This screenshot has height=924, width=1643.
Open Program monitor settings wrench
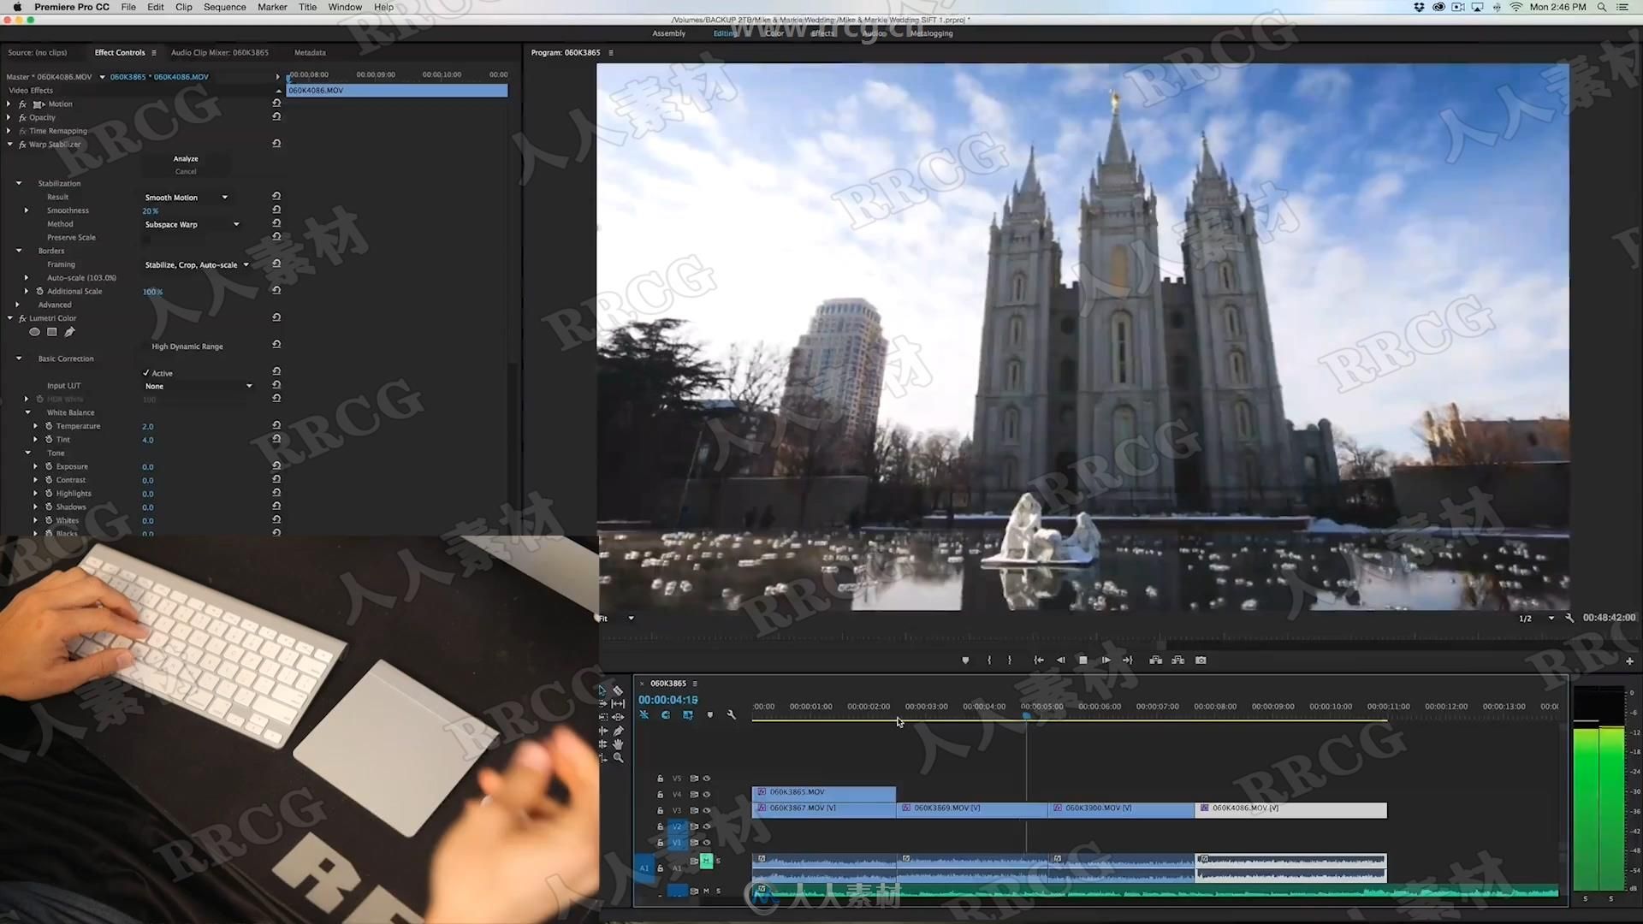pyautogui.click(x=1569, y=618)
